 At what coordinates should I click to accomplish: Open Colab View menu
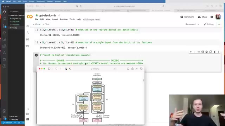(48, 19)
